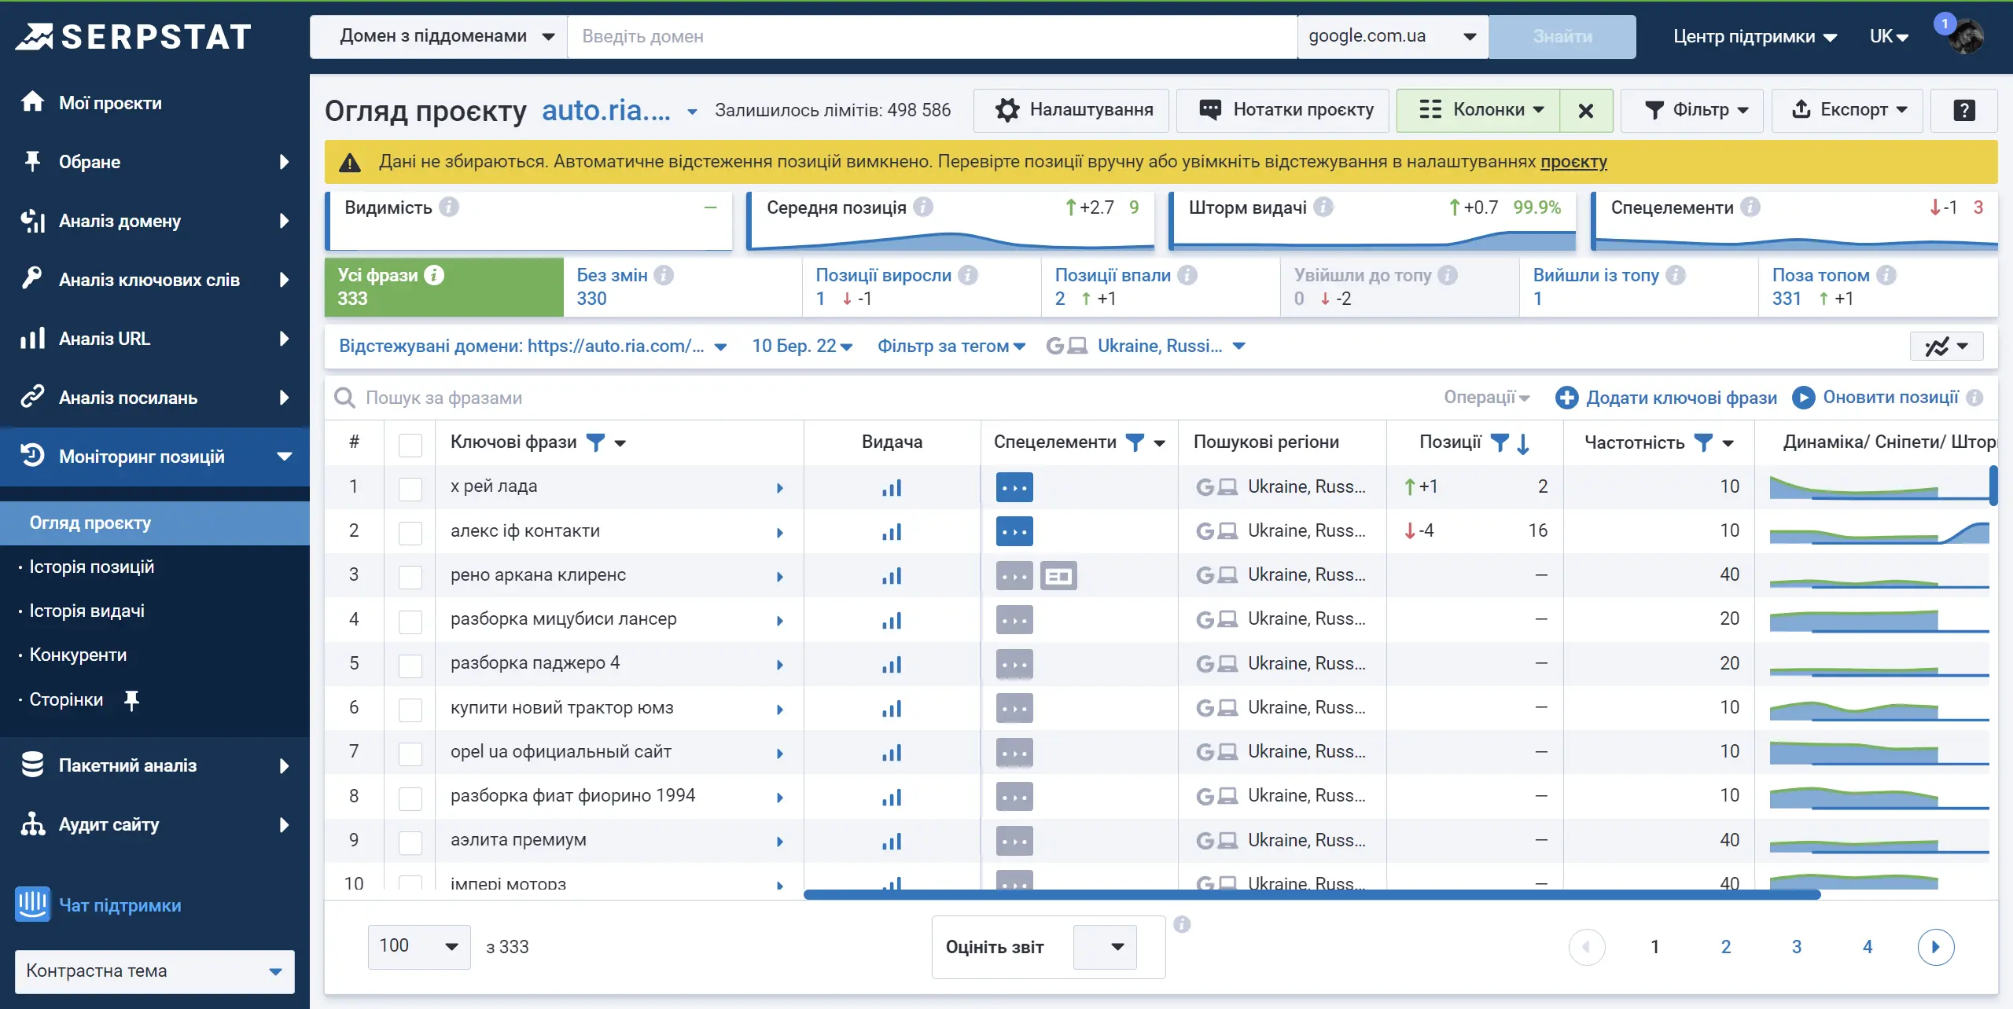The image size is (2013, 1009).
Task: Select checkbox for купити новий трактор юмз
Action: pyautogui.click(x=410, y=710)
